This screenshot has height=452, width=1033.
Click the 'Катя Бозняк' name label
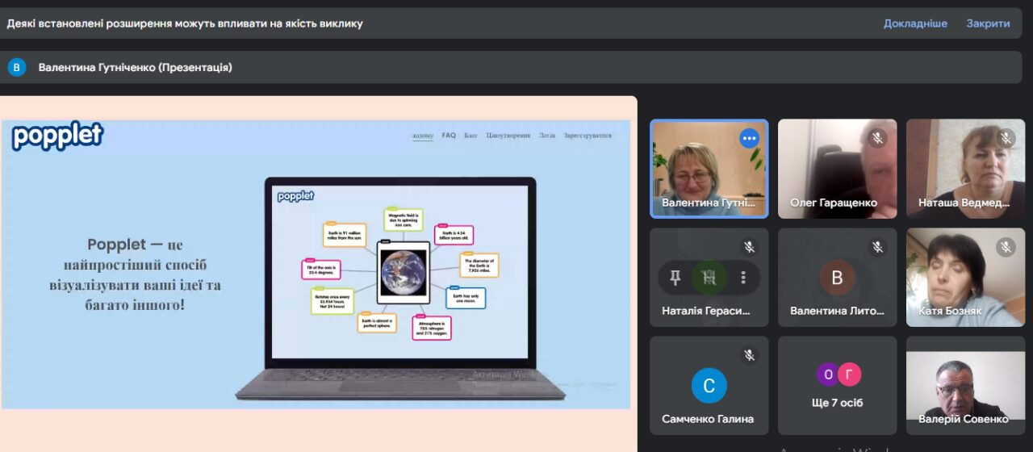click(x=950, y=311)
